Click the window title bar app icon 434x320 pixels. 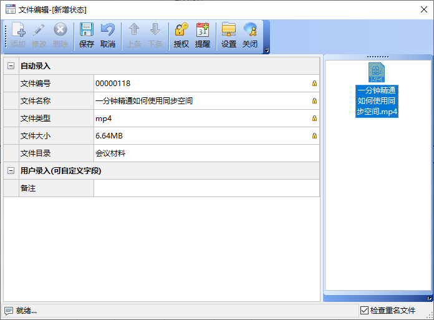click(x=11, y=9)
